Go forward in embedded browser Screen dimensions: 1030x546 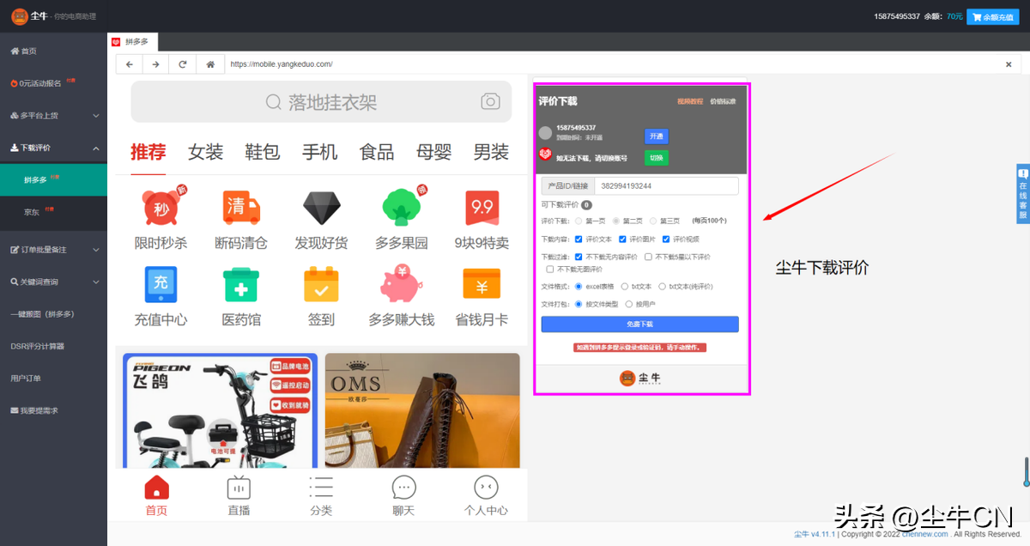[155, 64]
